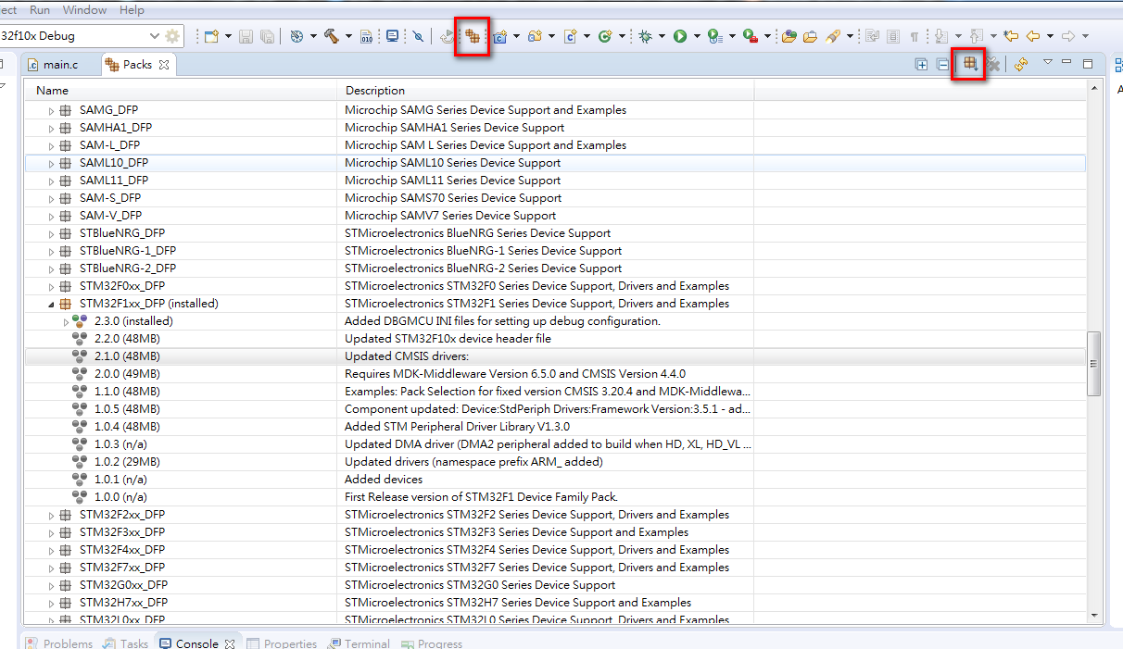The width and height of the screenshot is (1123, 649).
Task: Select version 2.0.0 (49MB) row
Action: point(556,374)
